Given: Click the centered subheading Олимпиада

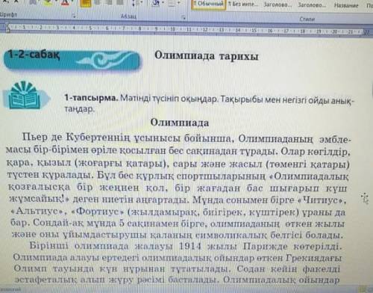Looking at the screenshot, I should click(x=180, y=123).
